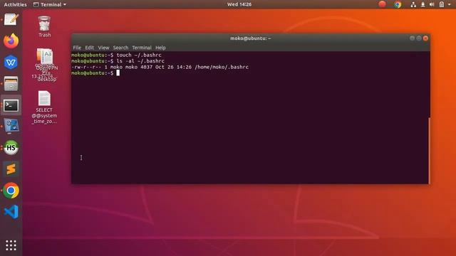
Task: Open the clock showing Wed 14:26
Action: point(239,4)
